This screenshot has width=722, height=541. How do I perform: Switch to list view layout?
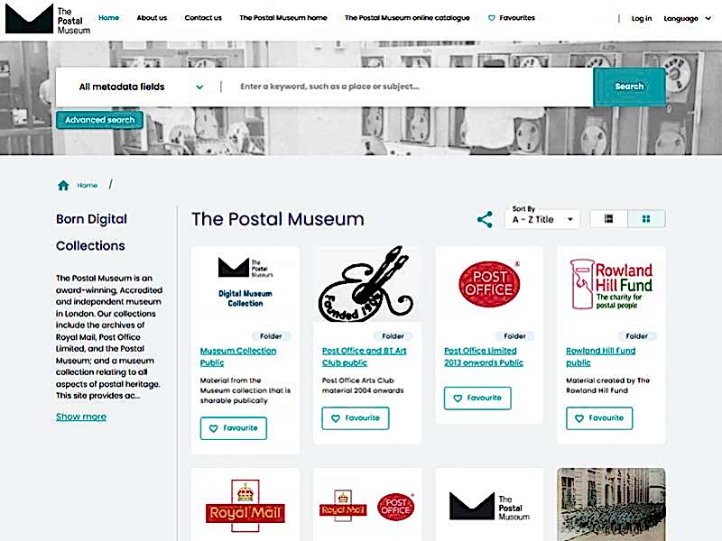coord(608,219)
